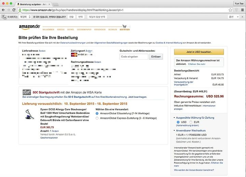Open the source language dropdown in translate bar

click(x=25, y=17)
